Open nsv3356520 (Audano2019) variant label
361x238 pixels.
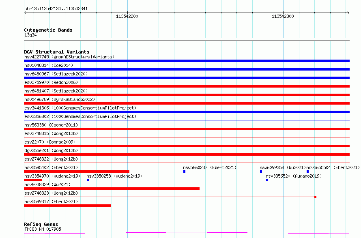click(294, 176)
